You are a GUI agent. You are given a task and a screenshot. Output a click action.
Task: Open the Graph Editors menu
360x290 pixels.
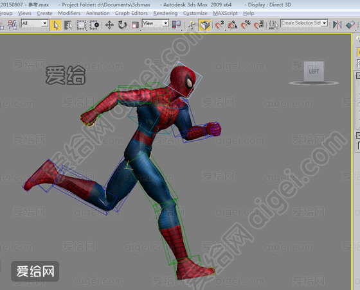[131, 13]
